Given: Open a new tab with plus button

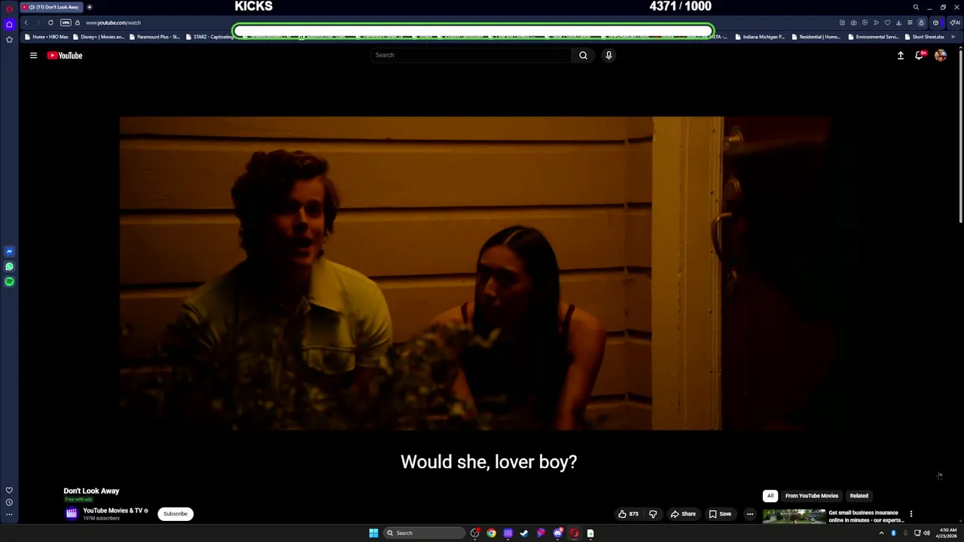Looking at the screenshot, I should point(89,7).
